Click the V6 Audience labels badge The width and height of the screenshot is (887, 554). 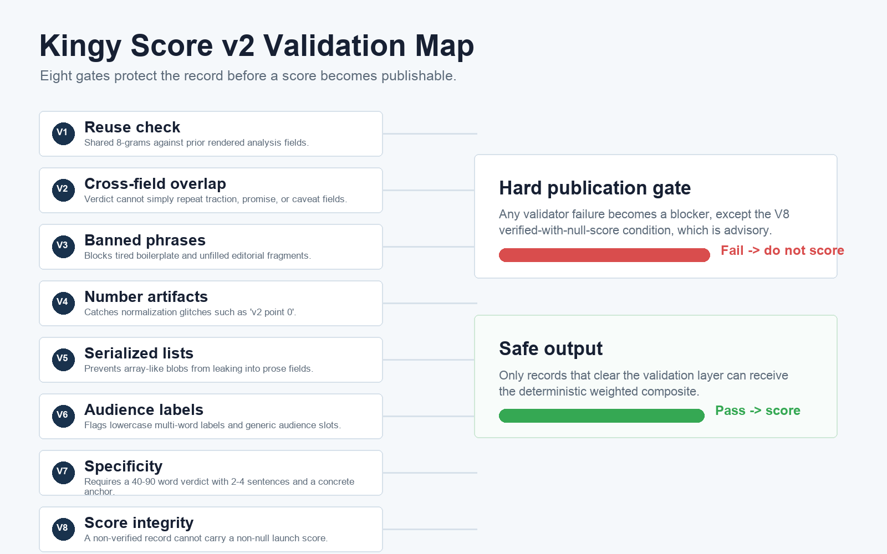click(x=63, y=416)
